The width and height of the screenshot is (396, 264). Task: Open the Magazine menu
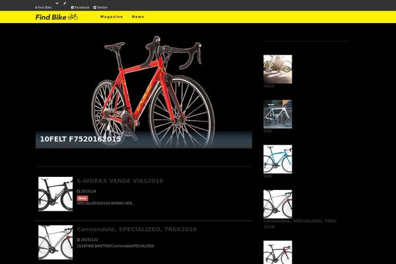pyautogui.click(x=112, y=16)
